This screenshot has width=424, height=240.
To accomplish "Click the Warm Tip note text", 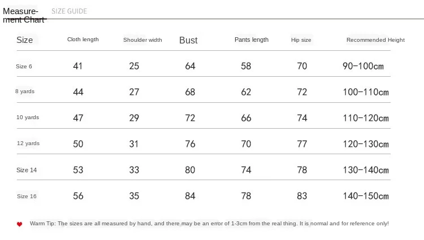I will click(x=209, y=224).
